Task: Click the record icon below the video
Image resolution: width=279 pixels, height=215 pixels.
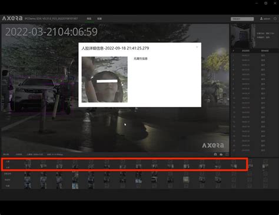Action: point(221,154)
